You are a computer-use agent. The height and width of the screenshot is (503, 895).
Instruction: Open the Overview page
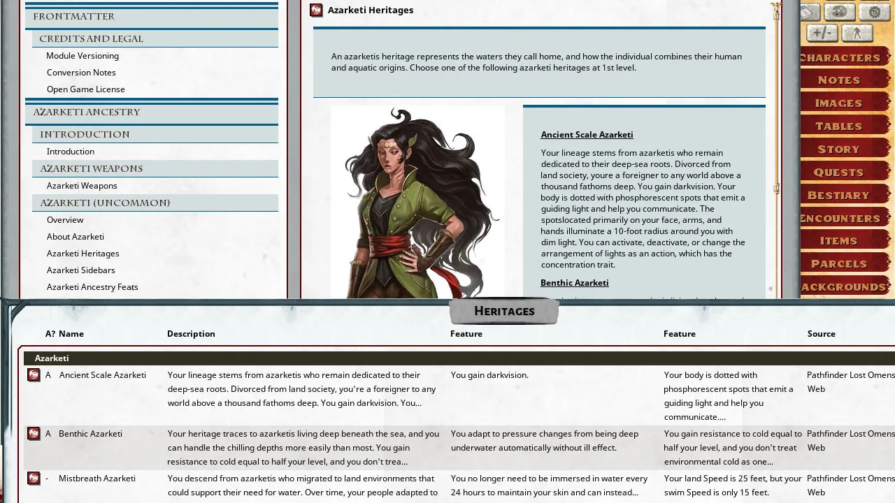point(65,220)
